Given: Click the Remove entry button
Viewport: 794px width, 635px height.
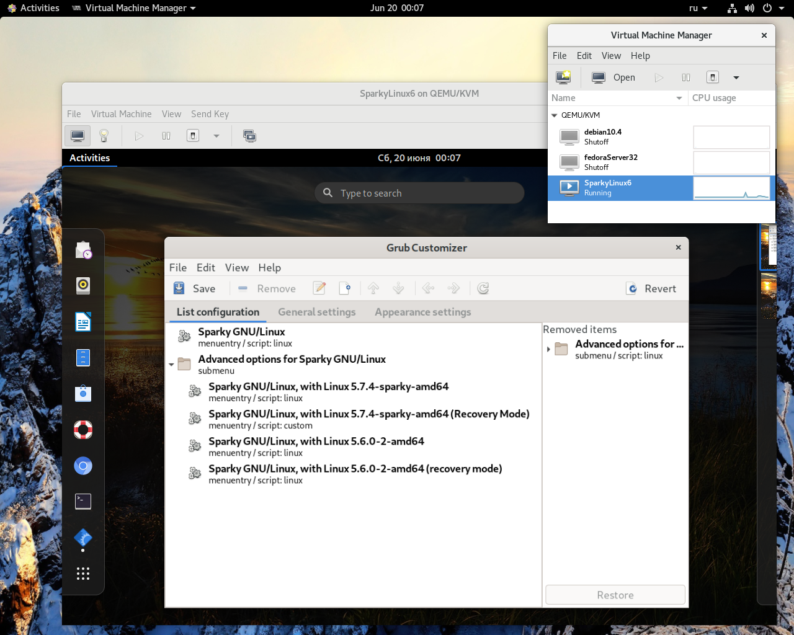Looking at the screenshot, I should [267, 288].
